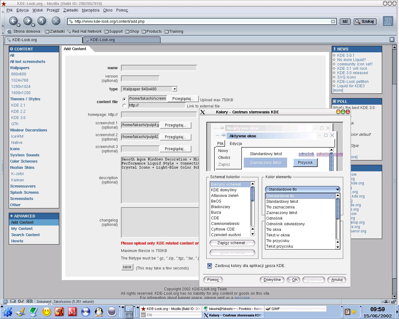
Task: Open the My Content sidebar link
Action: 22,229
